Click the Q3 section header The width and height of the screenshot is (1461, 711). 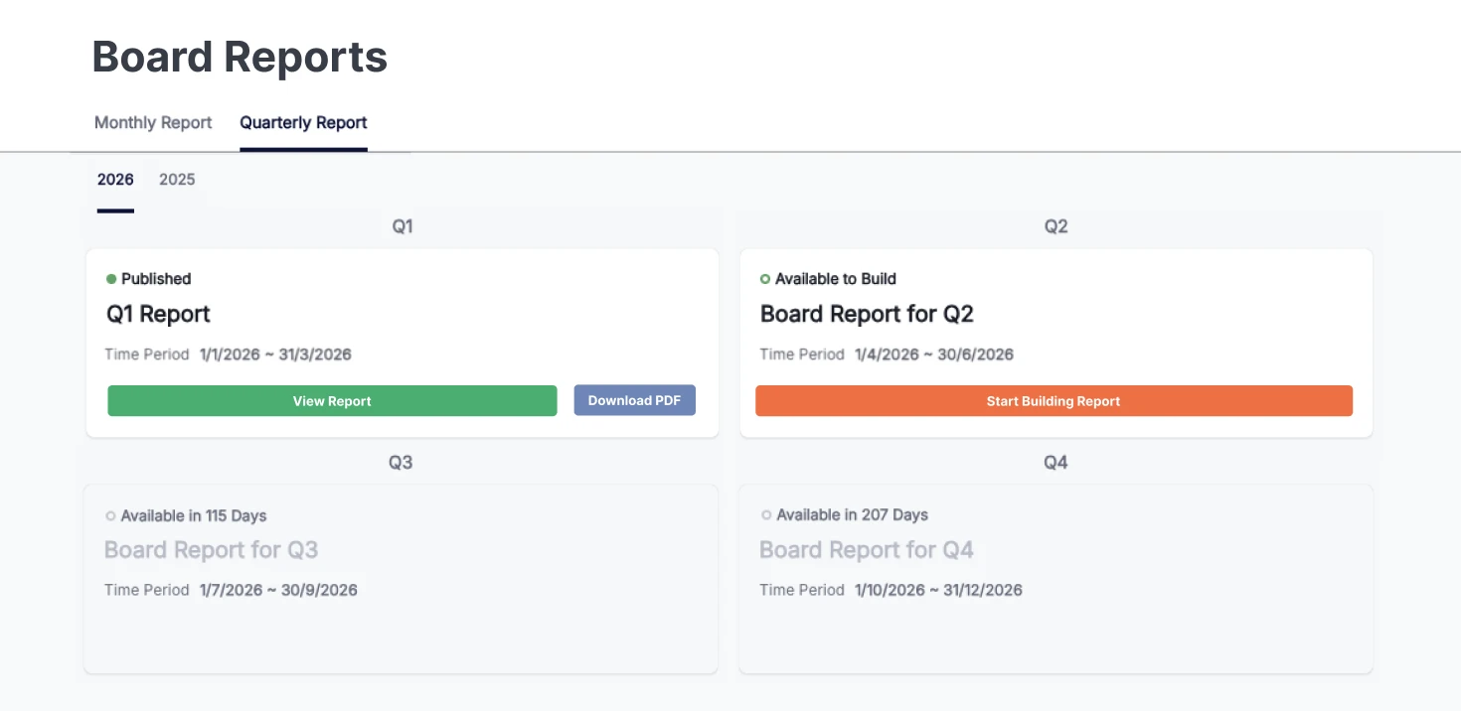click(402, 462)
